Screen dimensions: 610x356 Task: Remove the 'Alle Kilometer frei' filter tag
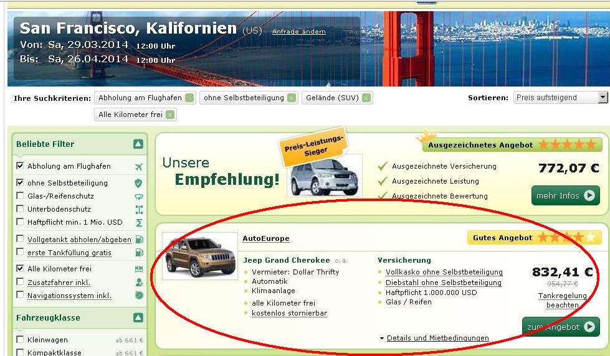(170, 115)
